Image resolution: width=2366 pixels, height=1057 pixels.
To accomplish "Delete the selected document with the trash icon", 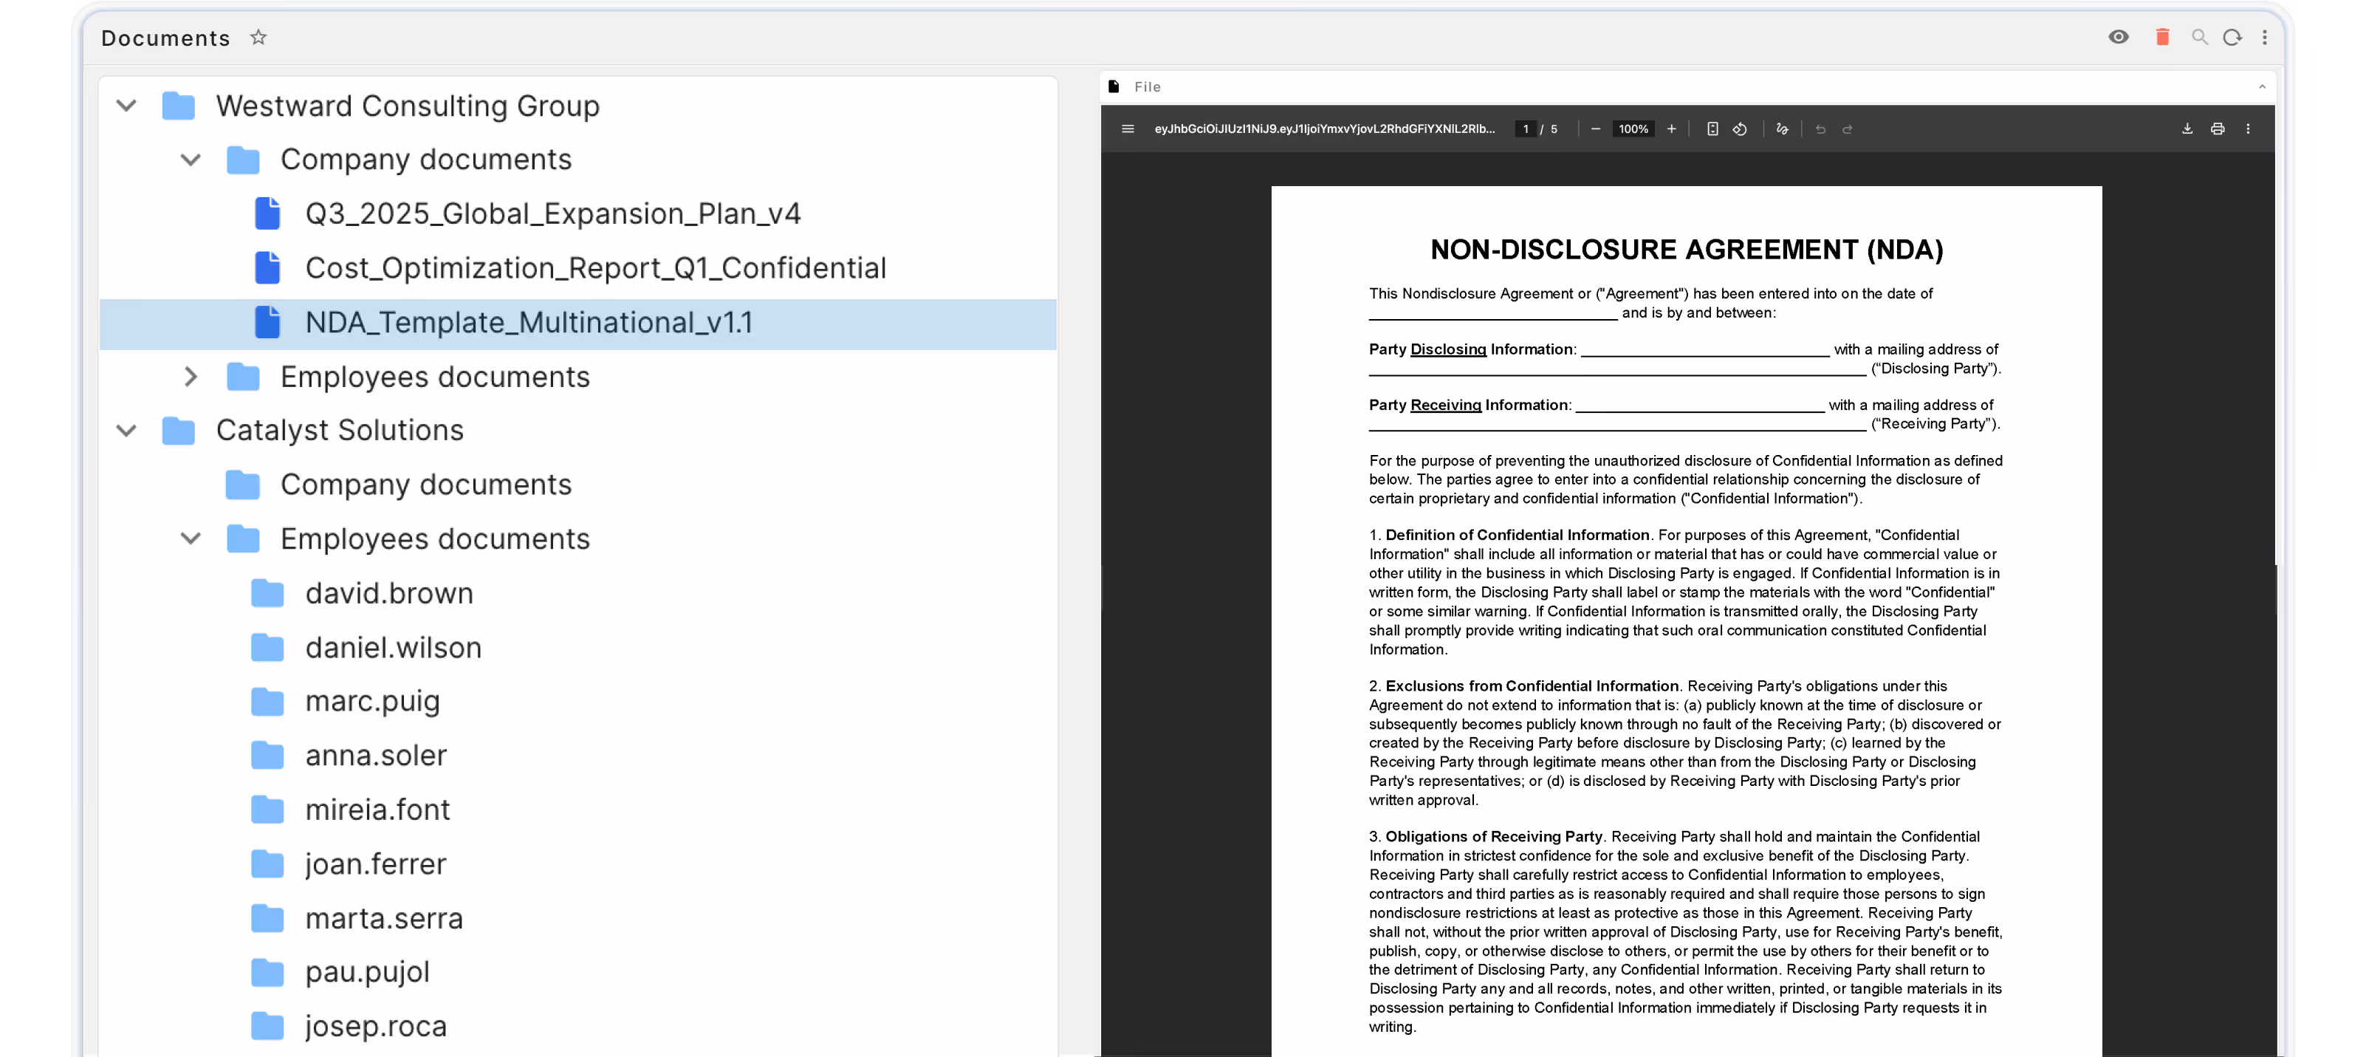I will (x=2162, y=37).
